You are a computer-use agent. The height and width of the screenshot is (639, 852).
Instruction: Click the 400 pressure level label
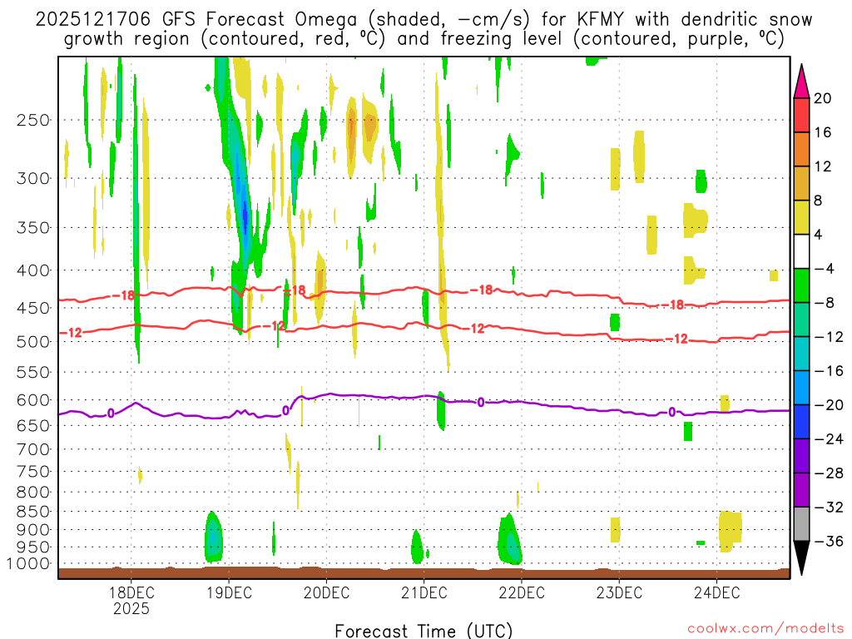tap(32, 270)
